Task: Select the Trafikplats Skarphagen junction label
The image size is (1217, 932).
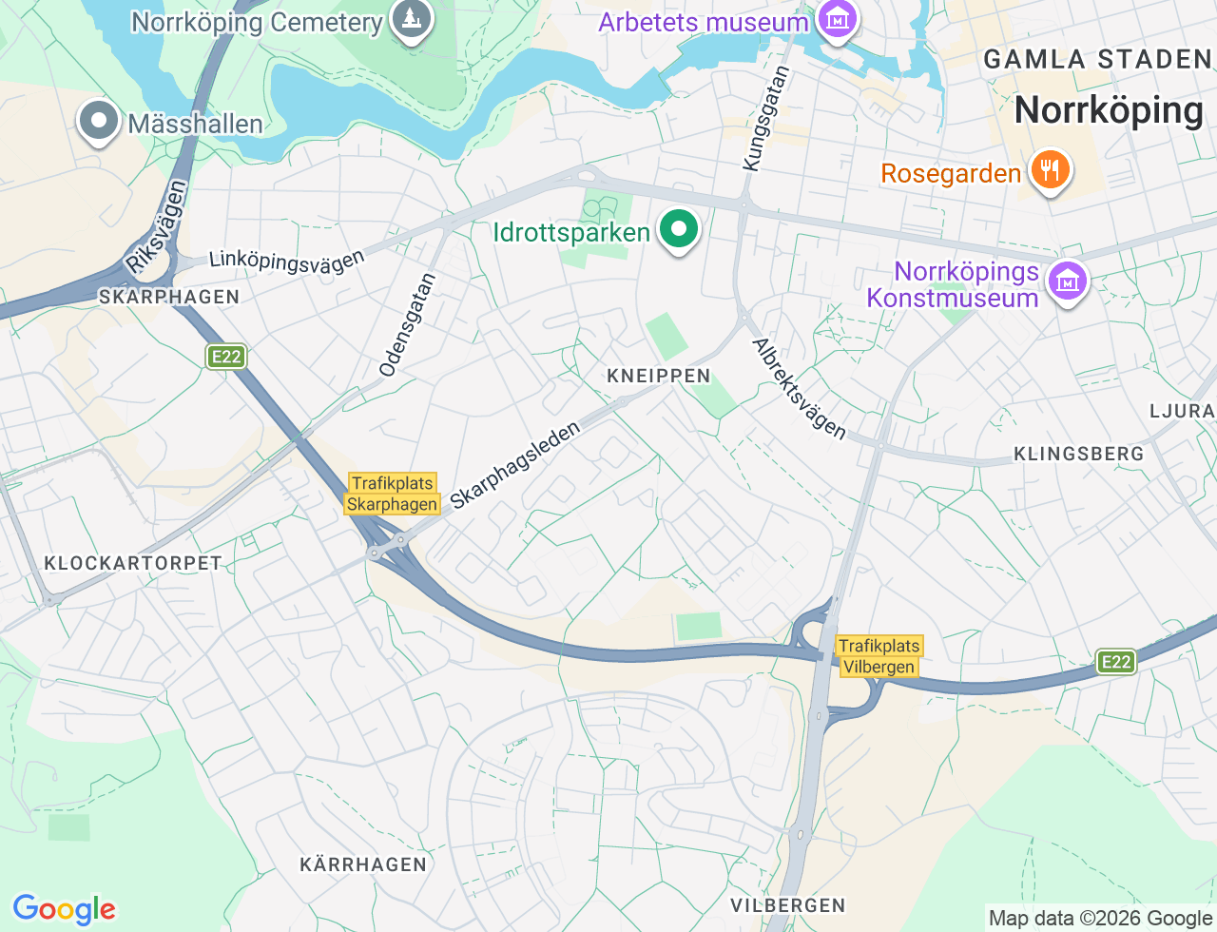Action: 392,495
